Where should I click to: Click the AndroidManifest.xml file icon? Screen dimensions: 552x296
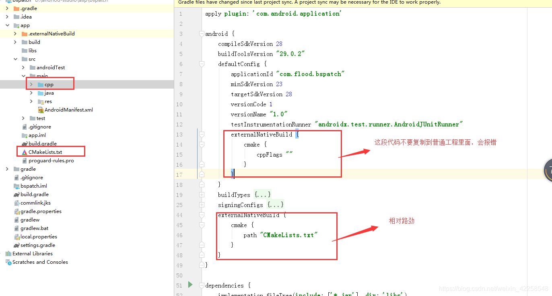41,110
